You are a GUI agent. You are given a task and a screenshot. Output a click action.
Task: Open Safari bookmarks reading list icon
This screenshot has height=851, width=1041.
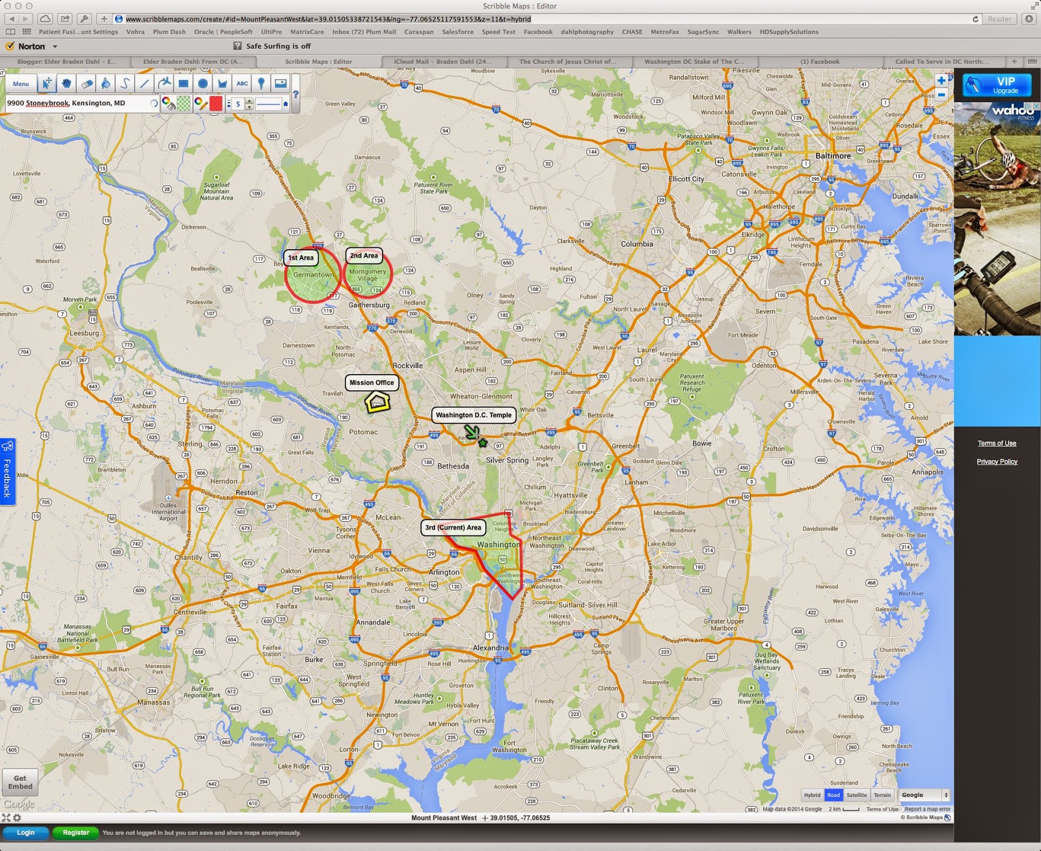[x=10, y=31]
